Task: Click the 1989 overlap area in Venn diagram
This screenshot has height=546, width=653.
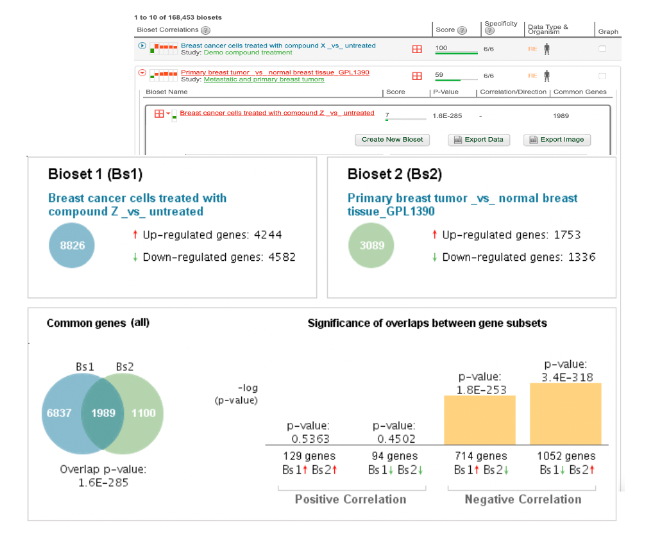Action: point(103,413)
